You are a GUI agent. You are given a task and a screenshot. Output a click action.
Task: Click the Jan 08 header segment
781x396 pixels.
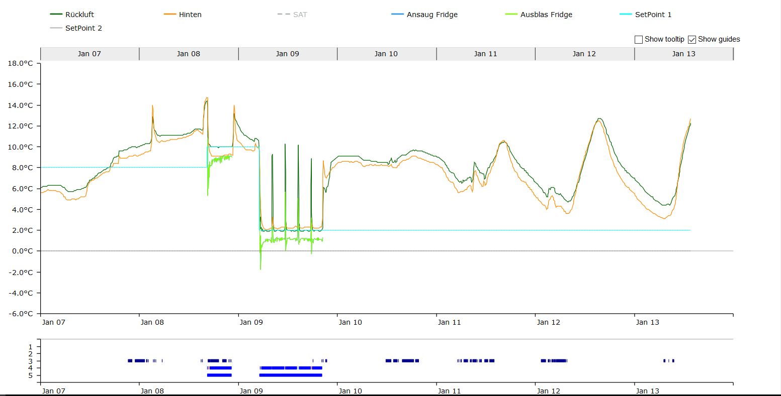coord(189,54)
